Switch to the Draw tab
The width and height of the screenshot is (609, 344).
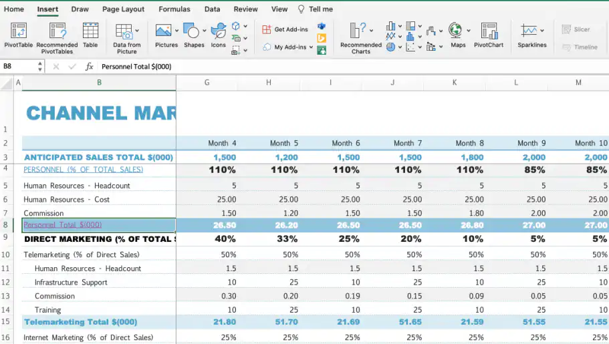[x=80, y=9]
